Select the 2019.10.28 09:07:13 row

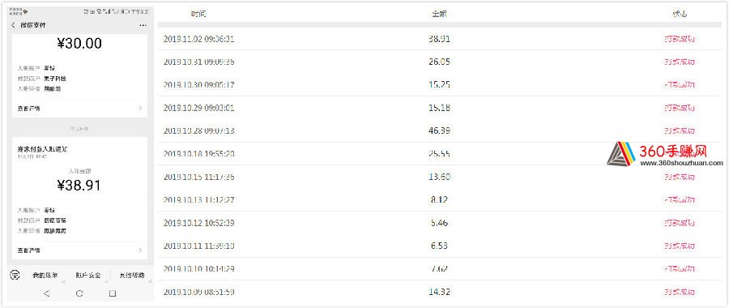point(439,130)
